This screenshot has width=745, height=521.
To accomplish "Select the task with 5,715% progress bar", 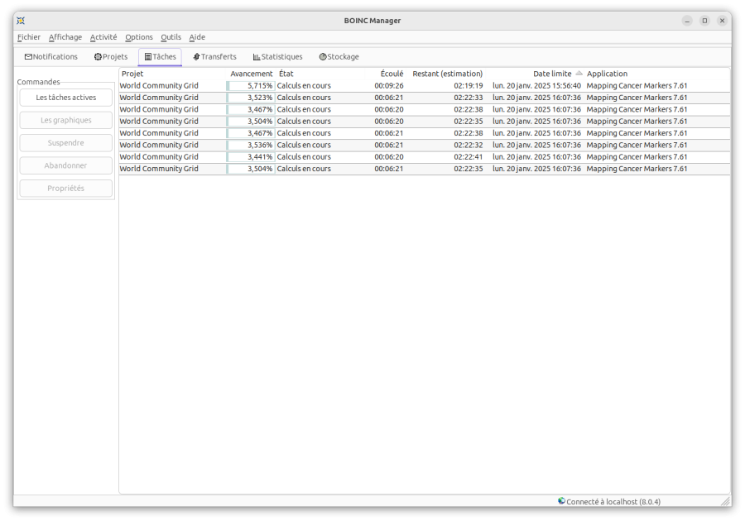I will tap(250, 85).
